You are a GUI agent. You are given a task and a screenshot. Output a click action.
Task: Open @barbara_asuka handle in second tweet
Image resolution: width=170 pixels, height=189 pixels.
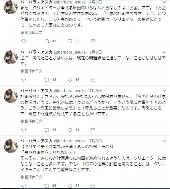70,52
